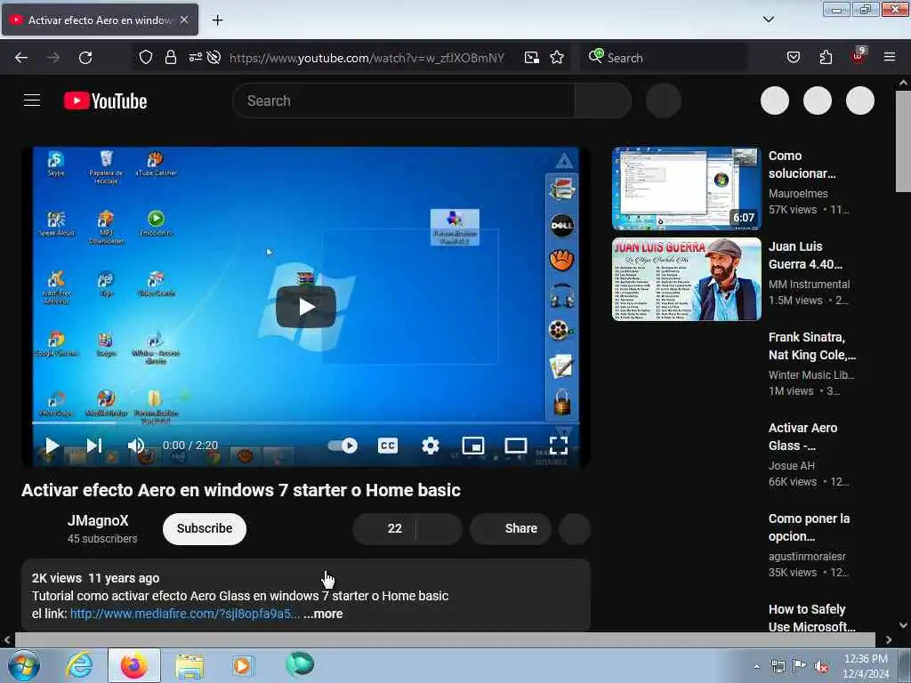Open Juan Luis Guerra video thumbnail
The height and width of the screenshot is (683, 911).
686,279
